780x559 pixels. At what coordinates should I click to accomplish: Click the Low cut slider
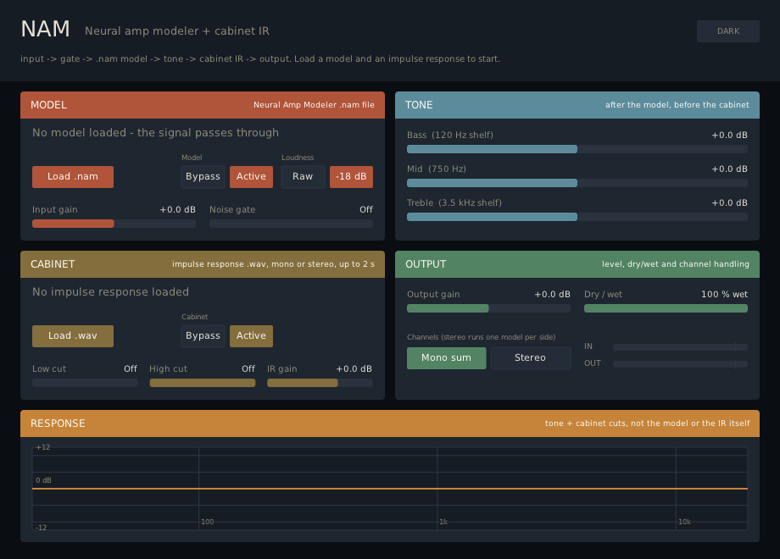pos(85,383)
